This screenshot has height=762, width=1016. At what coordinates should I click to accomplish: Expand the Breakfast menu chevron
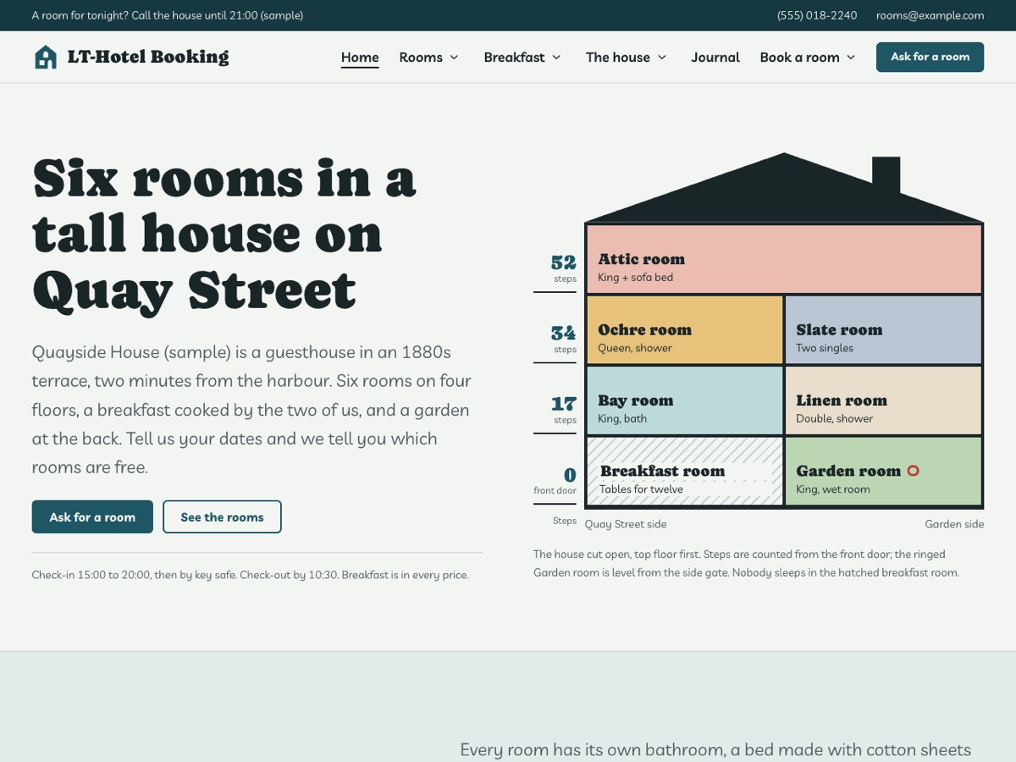(x=556, y=58)
